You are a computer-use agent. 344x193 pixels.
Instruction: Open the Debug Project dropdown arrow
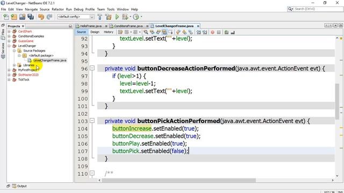click(x=130, y=17)
